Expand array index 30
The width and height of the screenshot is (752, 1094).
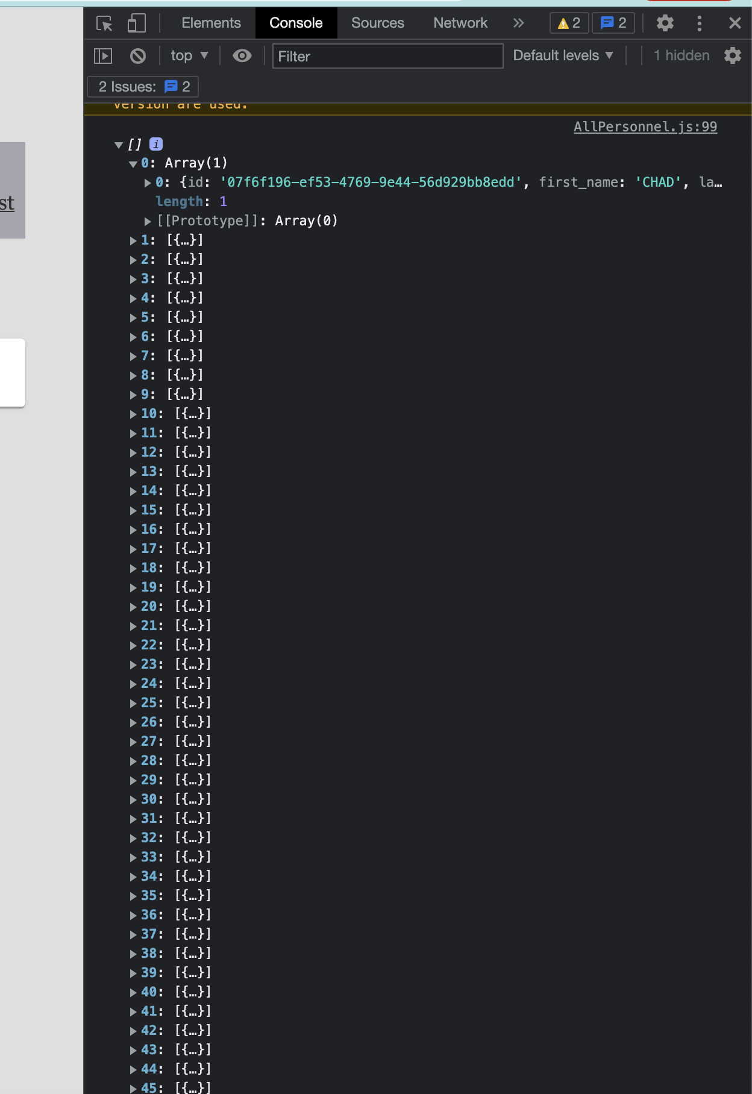[133, 799]
